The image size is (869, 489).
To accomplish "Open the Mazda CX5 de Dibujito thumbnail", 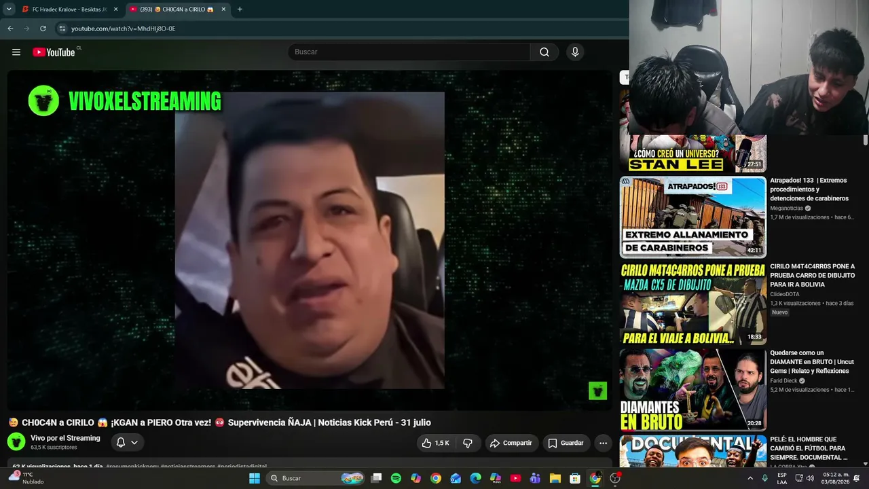I will [693, 304].
